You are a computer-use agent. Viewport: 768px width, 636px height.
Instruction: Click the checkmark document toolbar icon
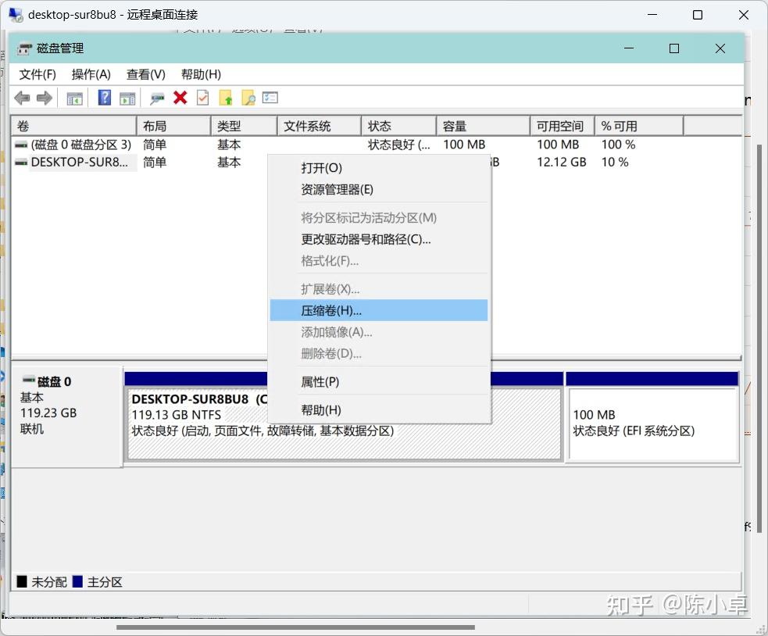(202, 97)
